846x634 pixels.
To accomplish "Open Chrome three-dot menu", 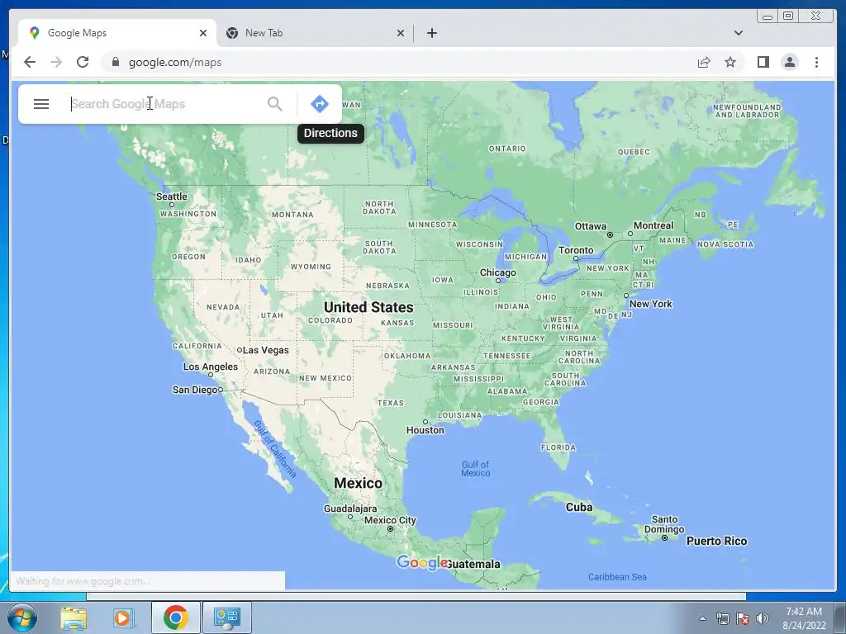I will coord(816,62).
